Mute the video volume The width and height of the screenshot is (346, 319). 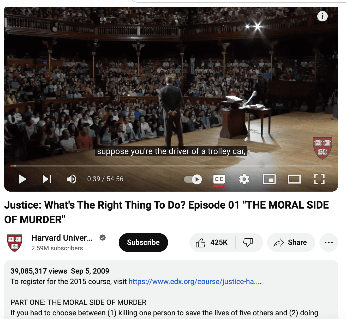(x=71, y=179)
